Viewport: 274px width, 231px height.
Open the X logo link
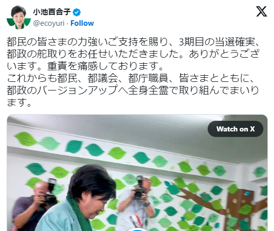(x=261, y=12)
